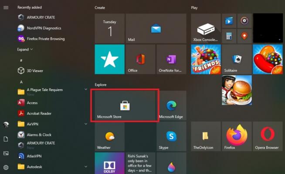Open the Calculator small tile
The image size is (285, 174).
pos(229,36)
